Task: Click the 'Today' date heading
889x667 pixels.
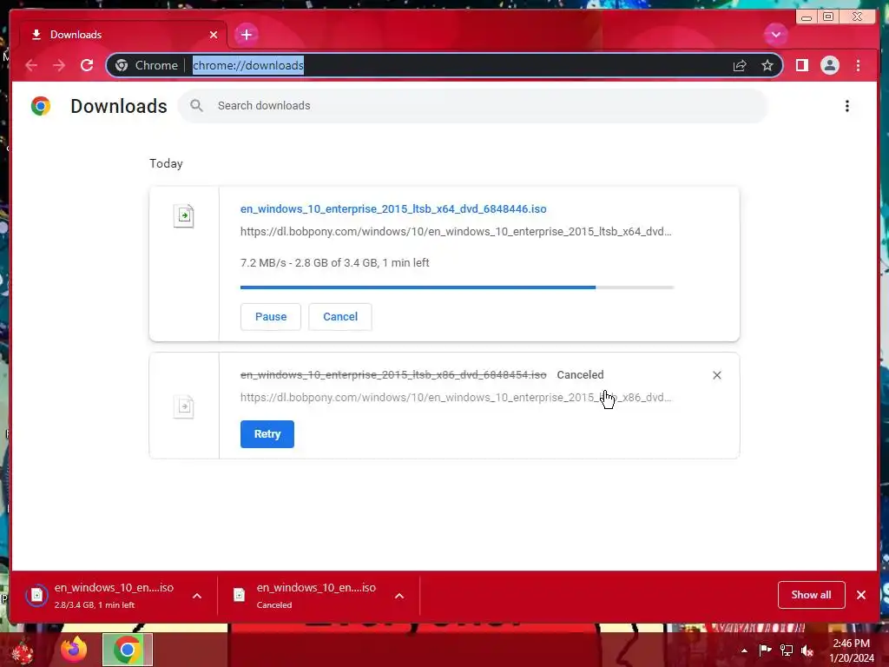Action: coord(166,163)
